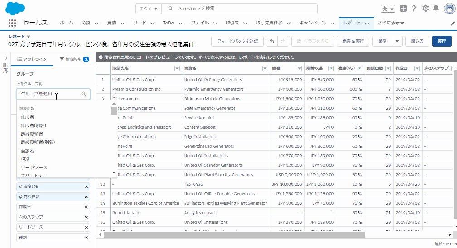Click the Salesforce cloud logo

(x=15, y=8)
